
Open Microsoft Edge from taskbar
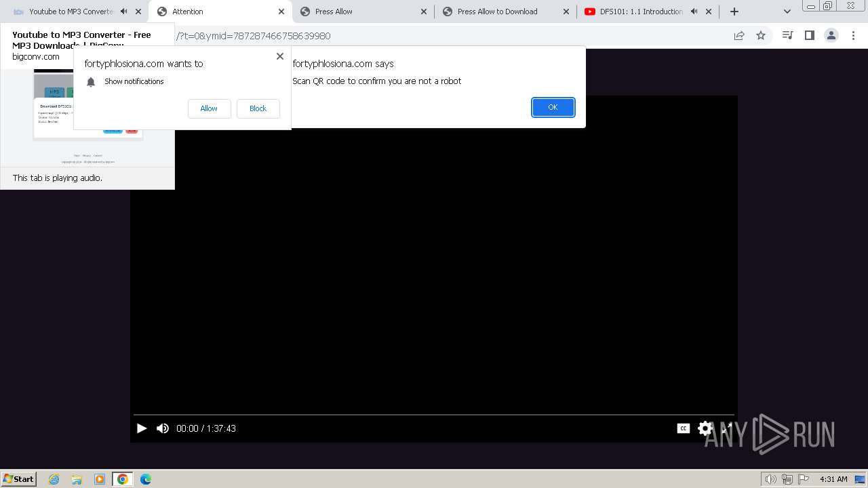point(146,479)
